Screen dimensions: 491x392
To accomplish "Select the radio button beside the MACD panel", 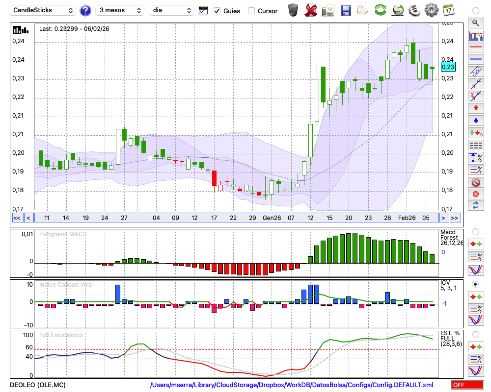I will tap(475, 231).
